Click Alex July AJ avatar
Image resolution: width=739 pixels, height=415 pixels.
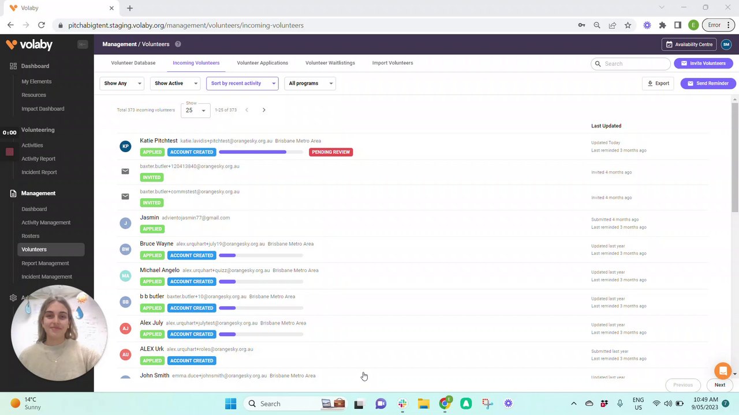125,329
